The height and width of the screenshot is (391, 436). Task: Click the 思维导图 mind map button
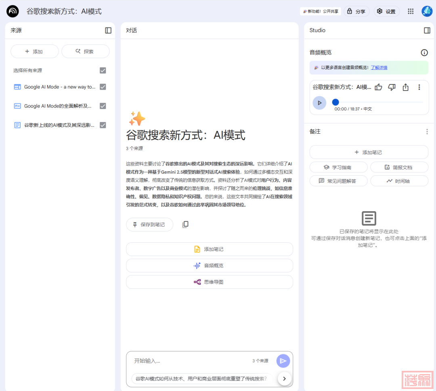tap(210, 282)
